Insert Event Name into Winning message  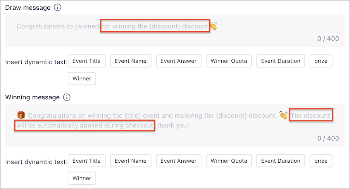131,161
